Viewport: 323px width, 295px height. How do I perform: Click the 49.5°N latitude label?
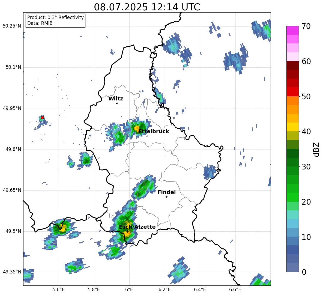[13, 231]
